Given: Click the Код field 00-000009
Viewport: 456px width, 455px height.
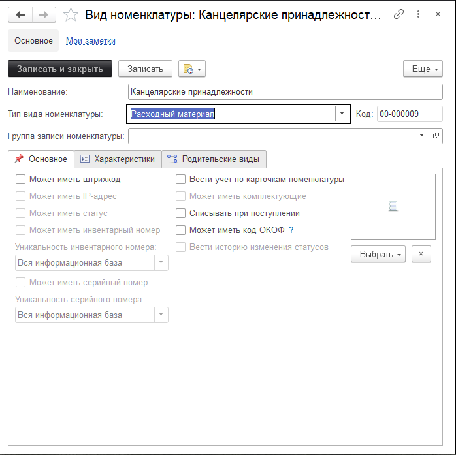Looking at the screenshot, I should pos(410,114).
